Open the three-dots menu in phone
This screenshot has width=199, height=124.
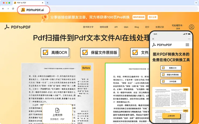[x=189, y=39]
